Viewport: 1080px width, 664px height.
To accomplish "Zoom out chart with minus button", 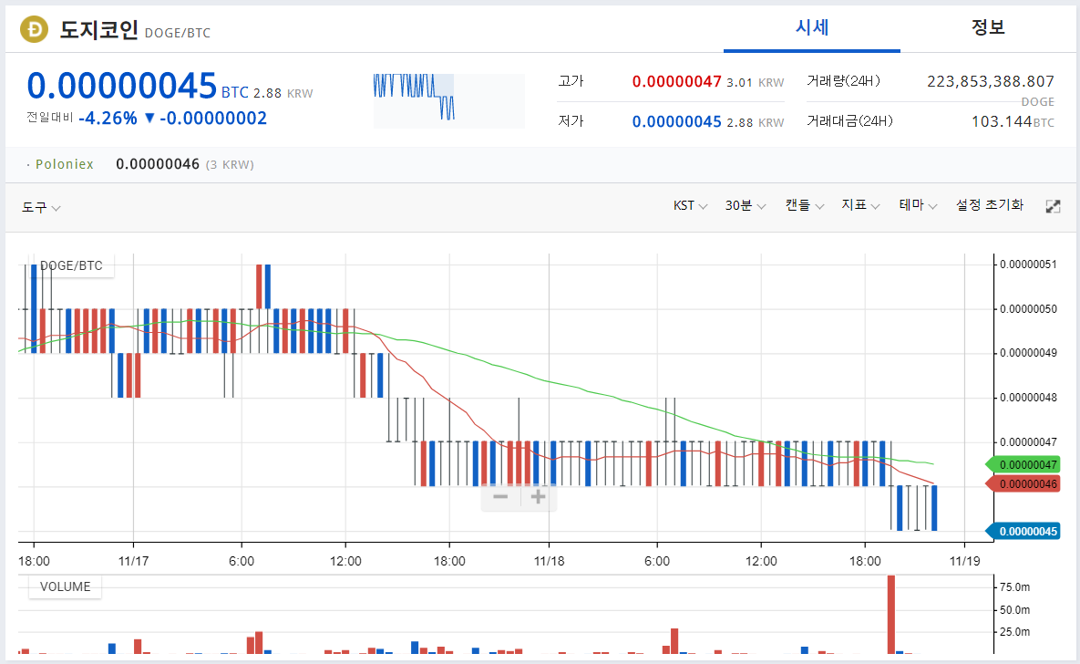I will 500,496.
